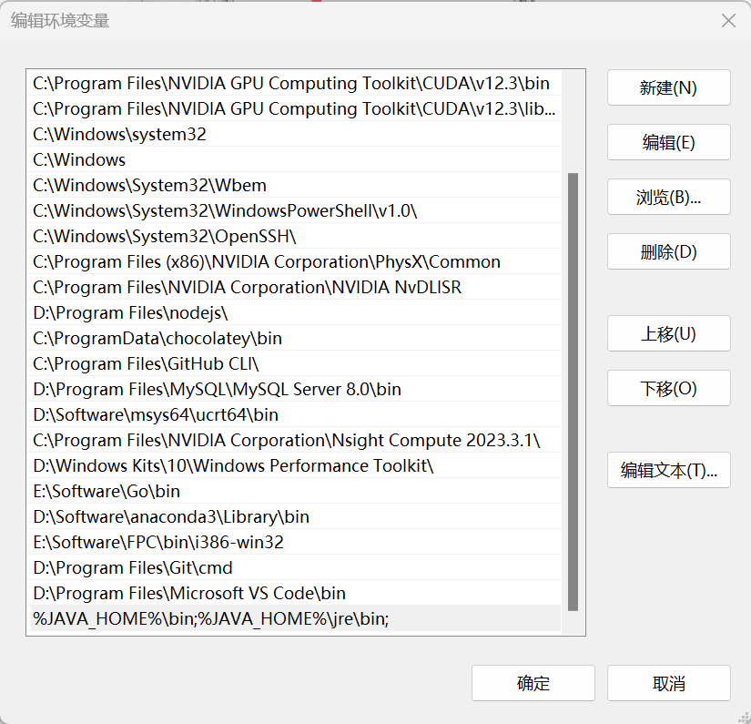This screenshot has height=724, width=751.
Task: Move entry down with 下移(O)
Action: click(x=668, y=388)
